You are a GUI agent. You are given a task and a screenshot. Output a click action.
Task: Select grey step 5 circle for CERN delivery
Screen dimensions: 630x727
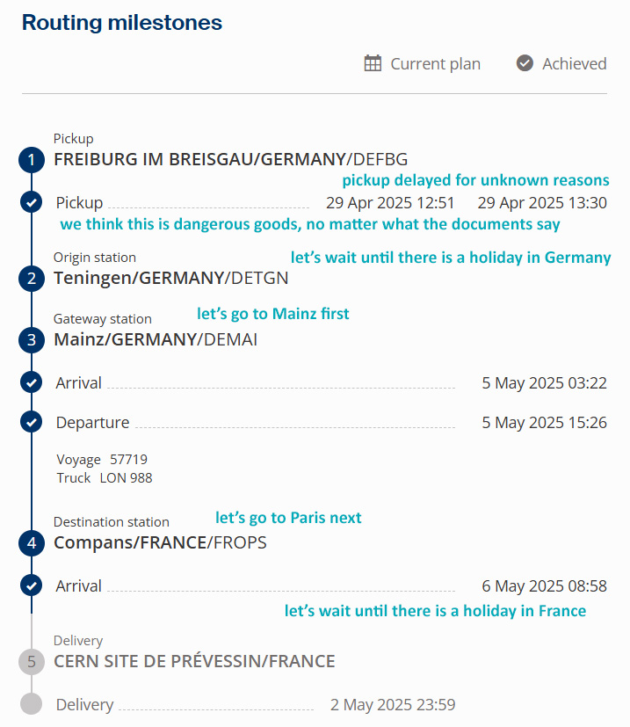point(32,662)
